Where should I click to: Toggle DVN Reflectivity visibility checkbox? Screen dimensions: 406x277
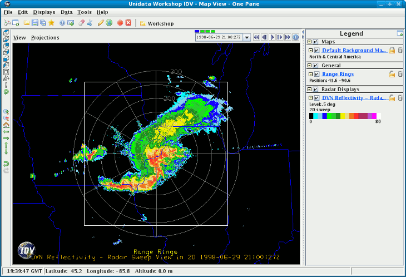(316, 98)
